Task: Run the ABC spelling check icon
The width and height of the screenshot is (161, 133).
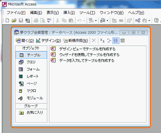Action: point(49,21)
